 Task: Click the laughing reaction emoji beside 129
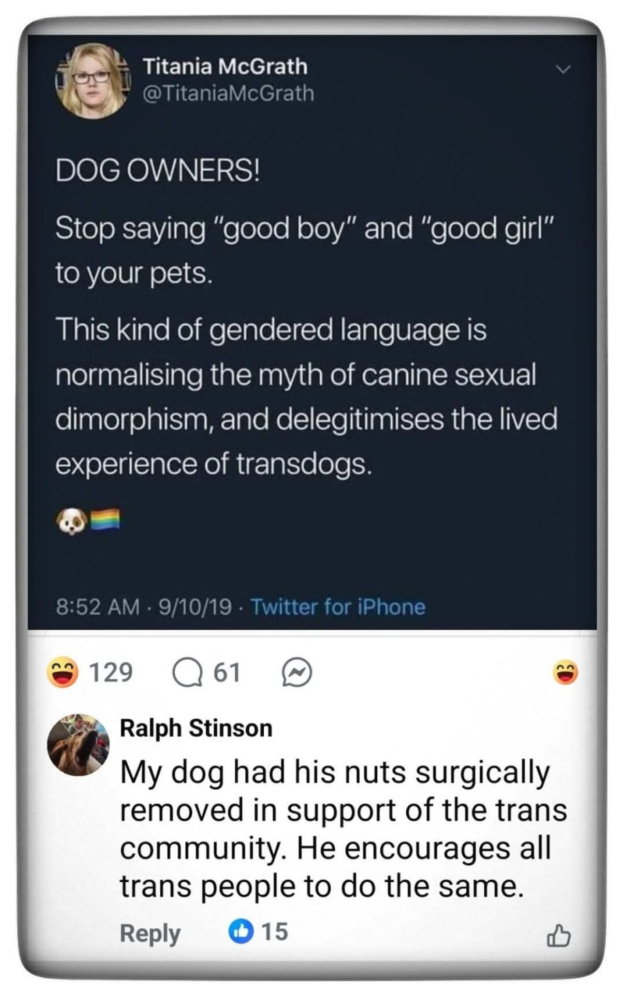pyautogui.click(x=61, y=672)
